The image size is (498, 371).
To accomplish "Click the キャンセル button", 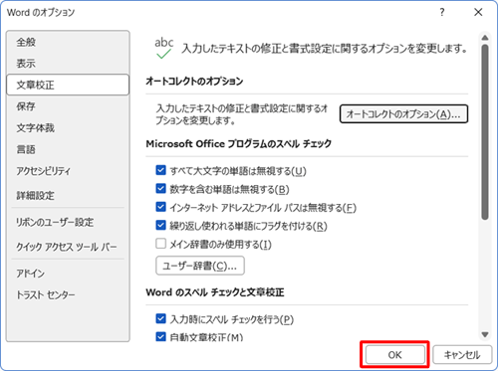I will [x=462, y=355].
